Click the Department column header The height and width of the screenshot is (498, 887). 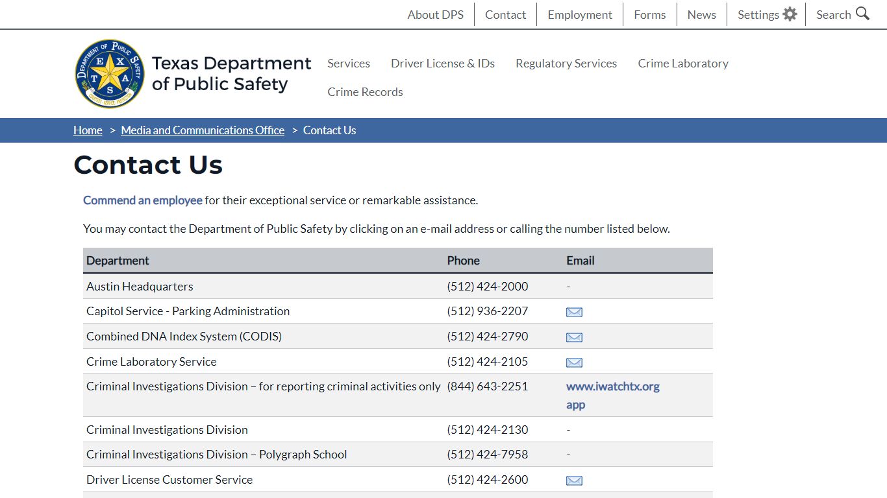pyautogui.click(x=118, y=261)
